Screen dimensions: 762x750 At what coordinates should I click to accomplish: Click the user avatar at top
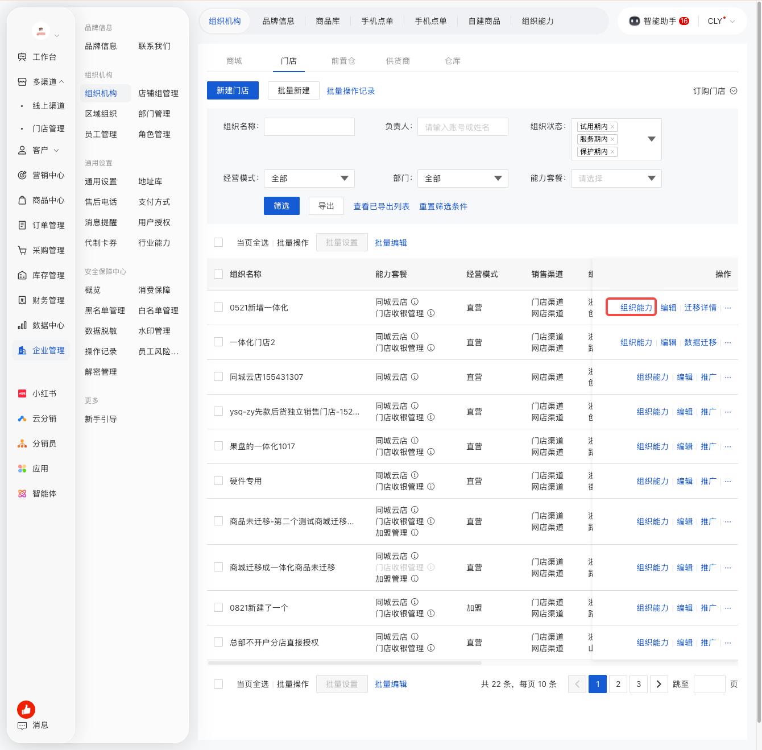coord(41,31)
